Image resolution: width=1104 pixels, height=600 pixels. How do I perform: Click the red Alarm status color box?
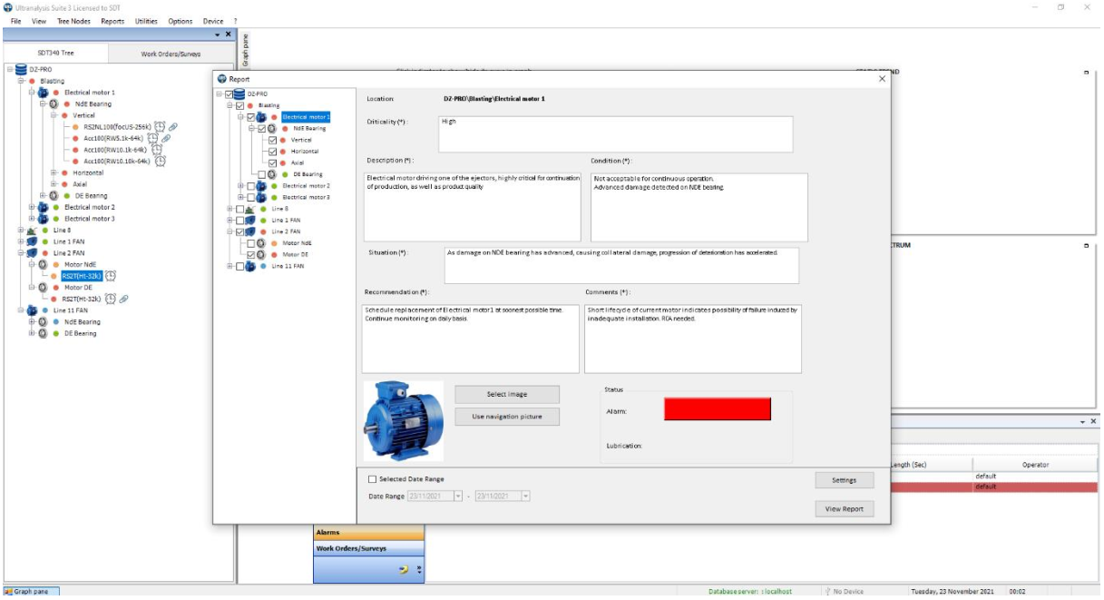tap(717, 409)
